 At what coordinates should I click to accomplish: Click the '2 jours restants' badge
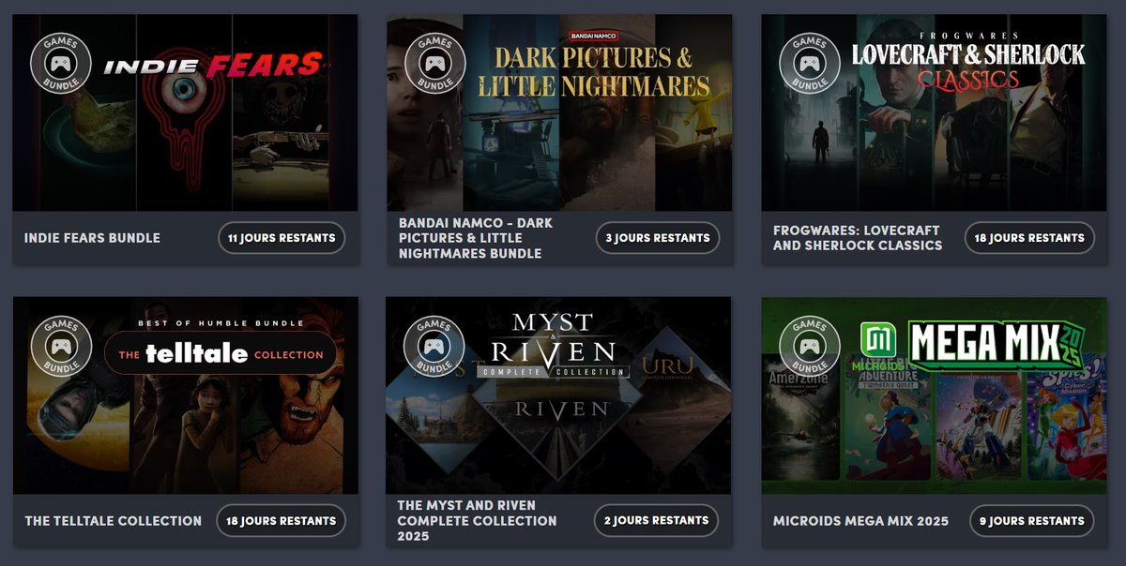(x=657, y=520)
